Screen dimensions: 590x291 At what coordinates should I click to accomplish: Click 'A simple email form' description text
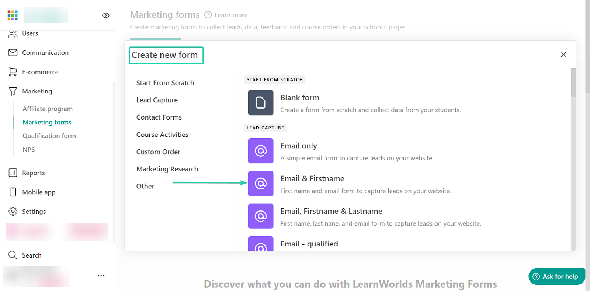point(357,158)
